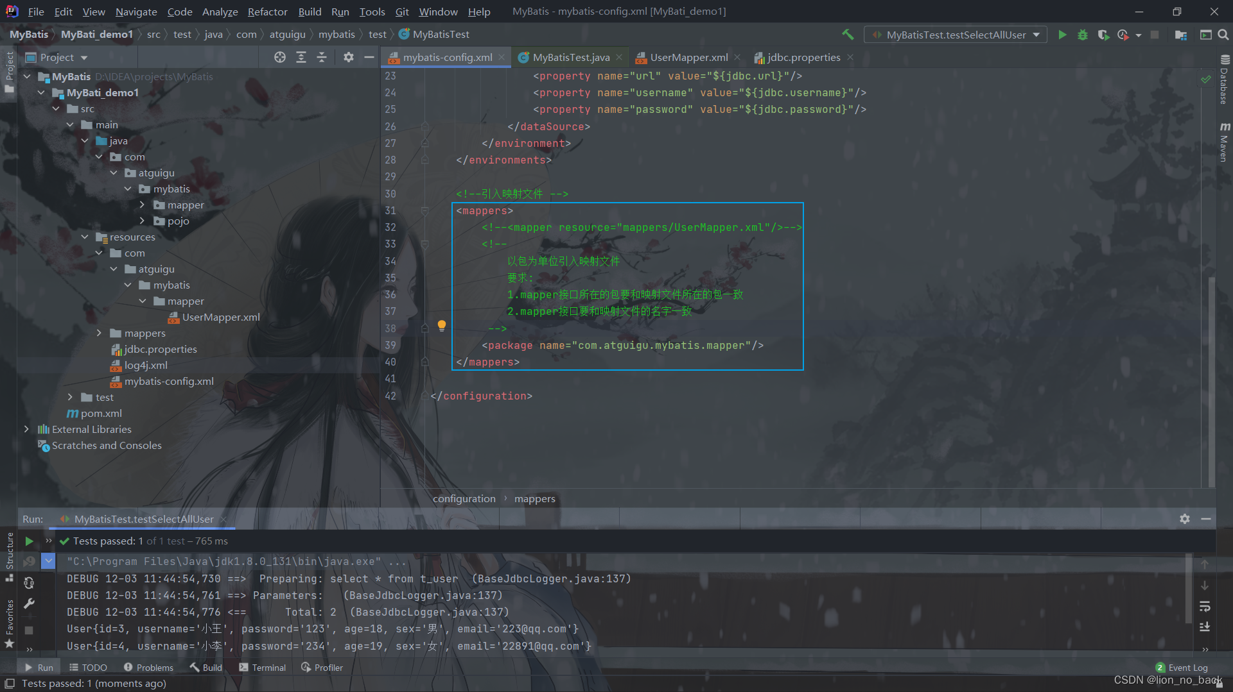Viewport: 1233px width, 692px height.
Task: Open run configuration dropdown MyBatisTest.testSelectAllUser
Action: 956,35
